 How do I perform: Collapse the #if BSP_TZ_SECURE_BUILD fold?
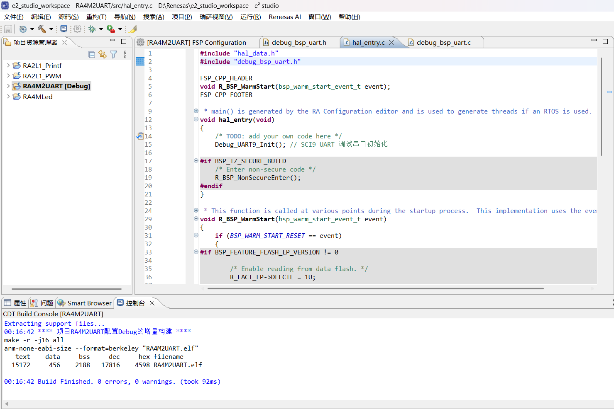point(196,161)
